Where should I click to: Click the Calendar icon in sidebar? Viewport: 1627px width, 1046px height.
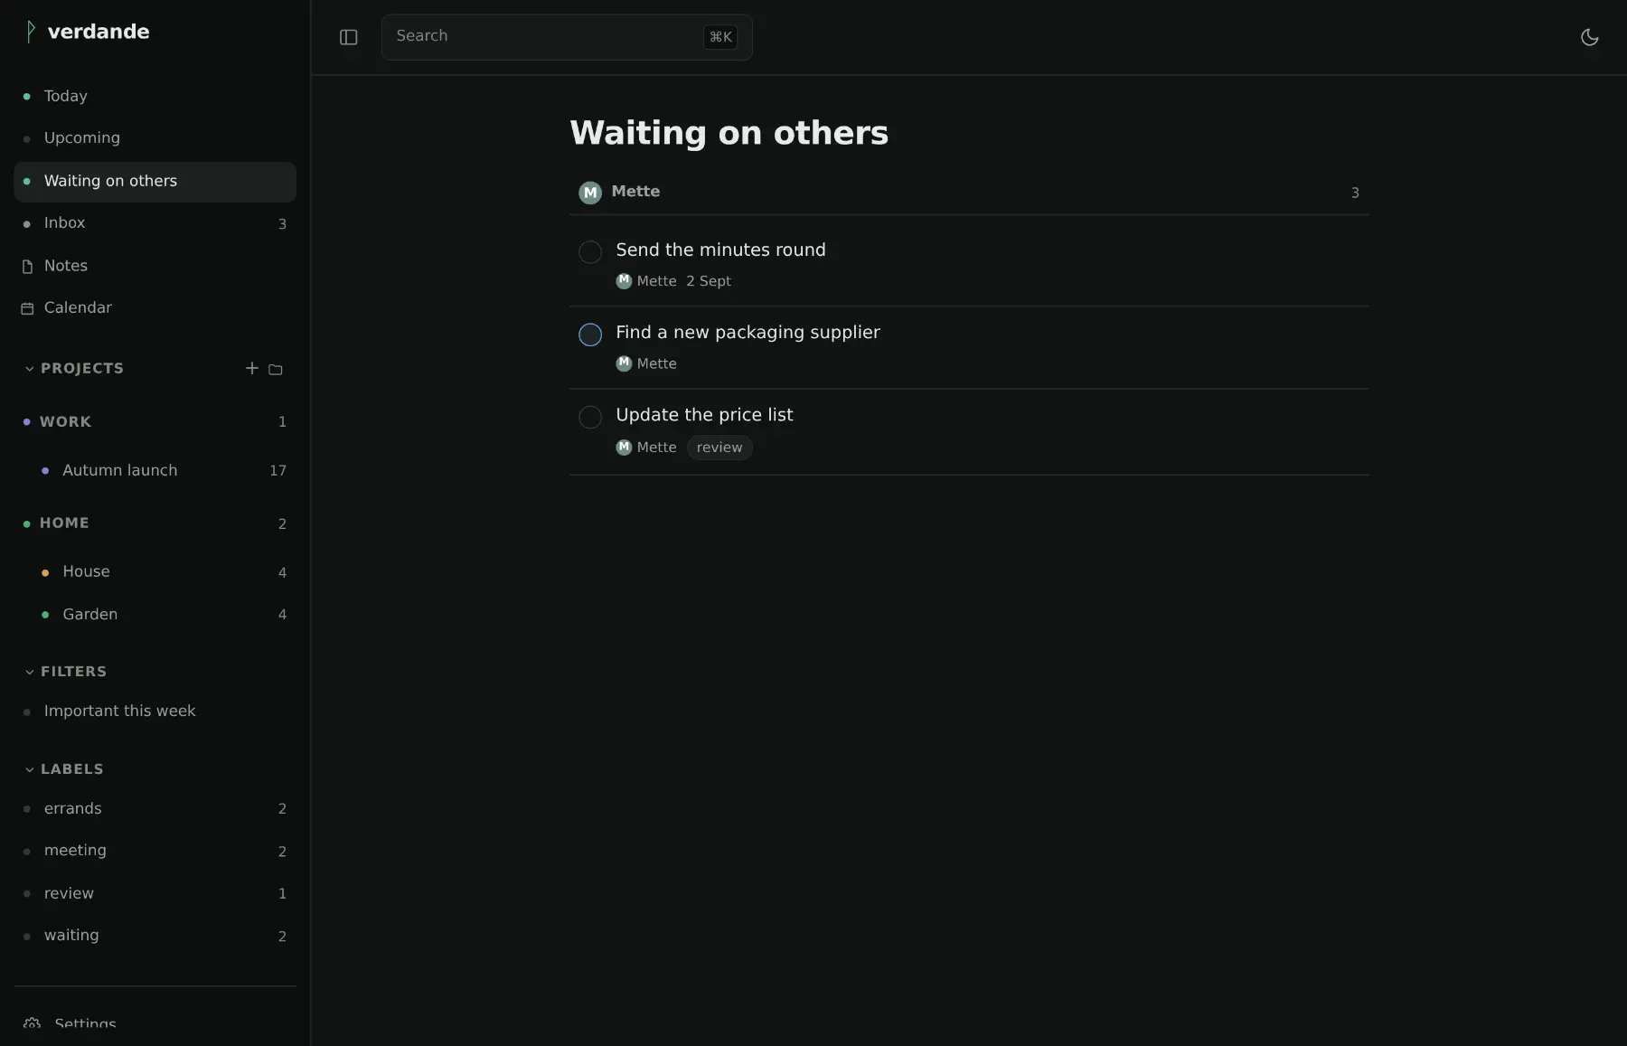tap(27, 308)
